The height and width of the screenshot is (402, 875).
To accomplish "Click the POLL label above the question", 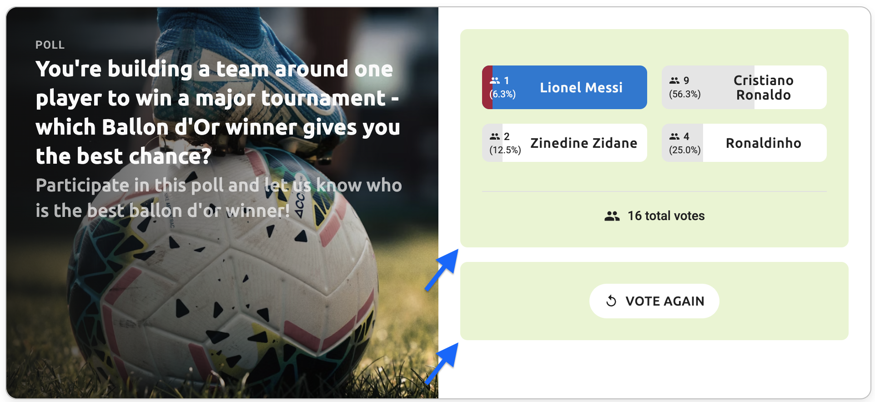I will [x=50, y=45].
